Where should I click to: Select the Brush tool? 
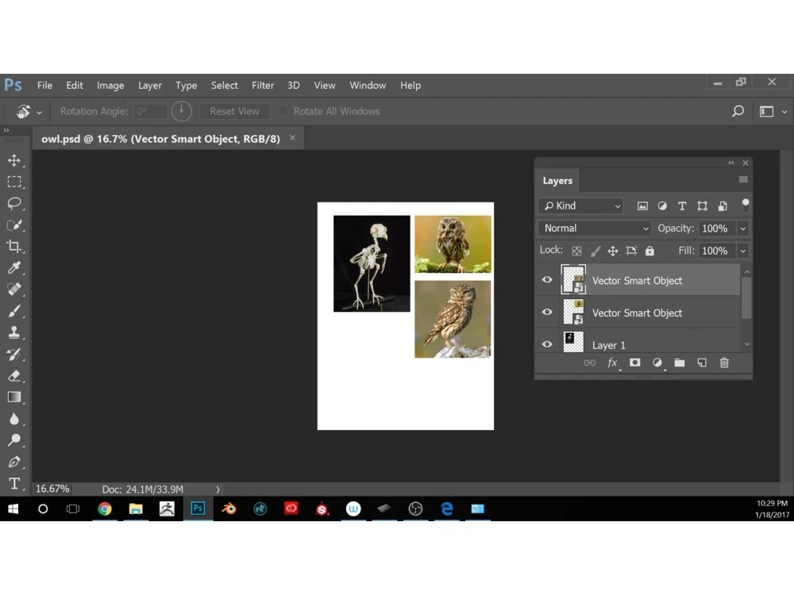tap(14, 311)
